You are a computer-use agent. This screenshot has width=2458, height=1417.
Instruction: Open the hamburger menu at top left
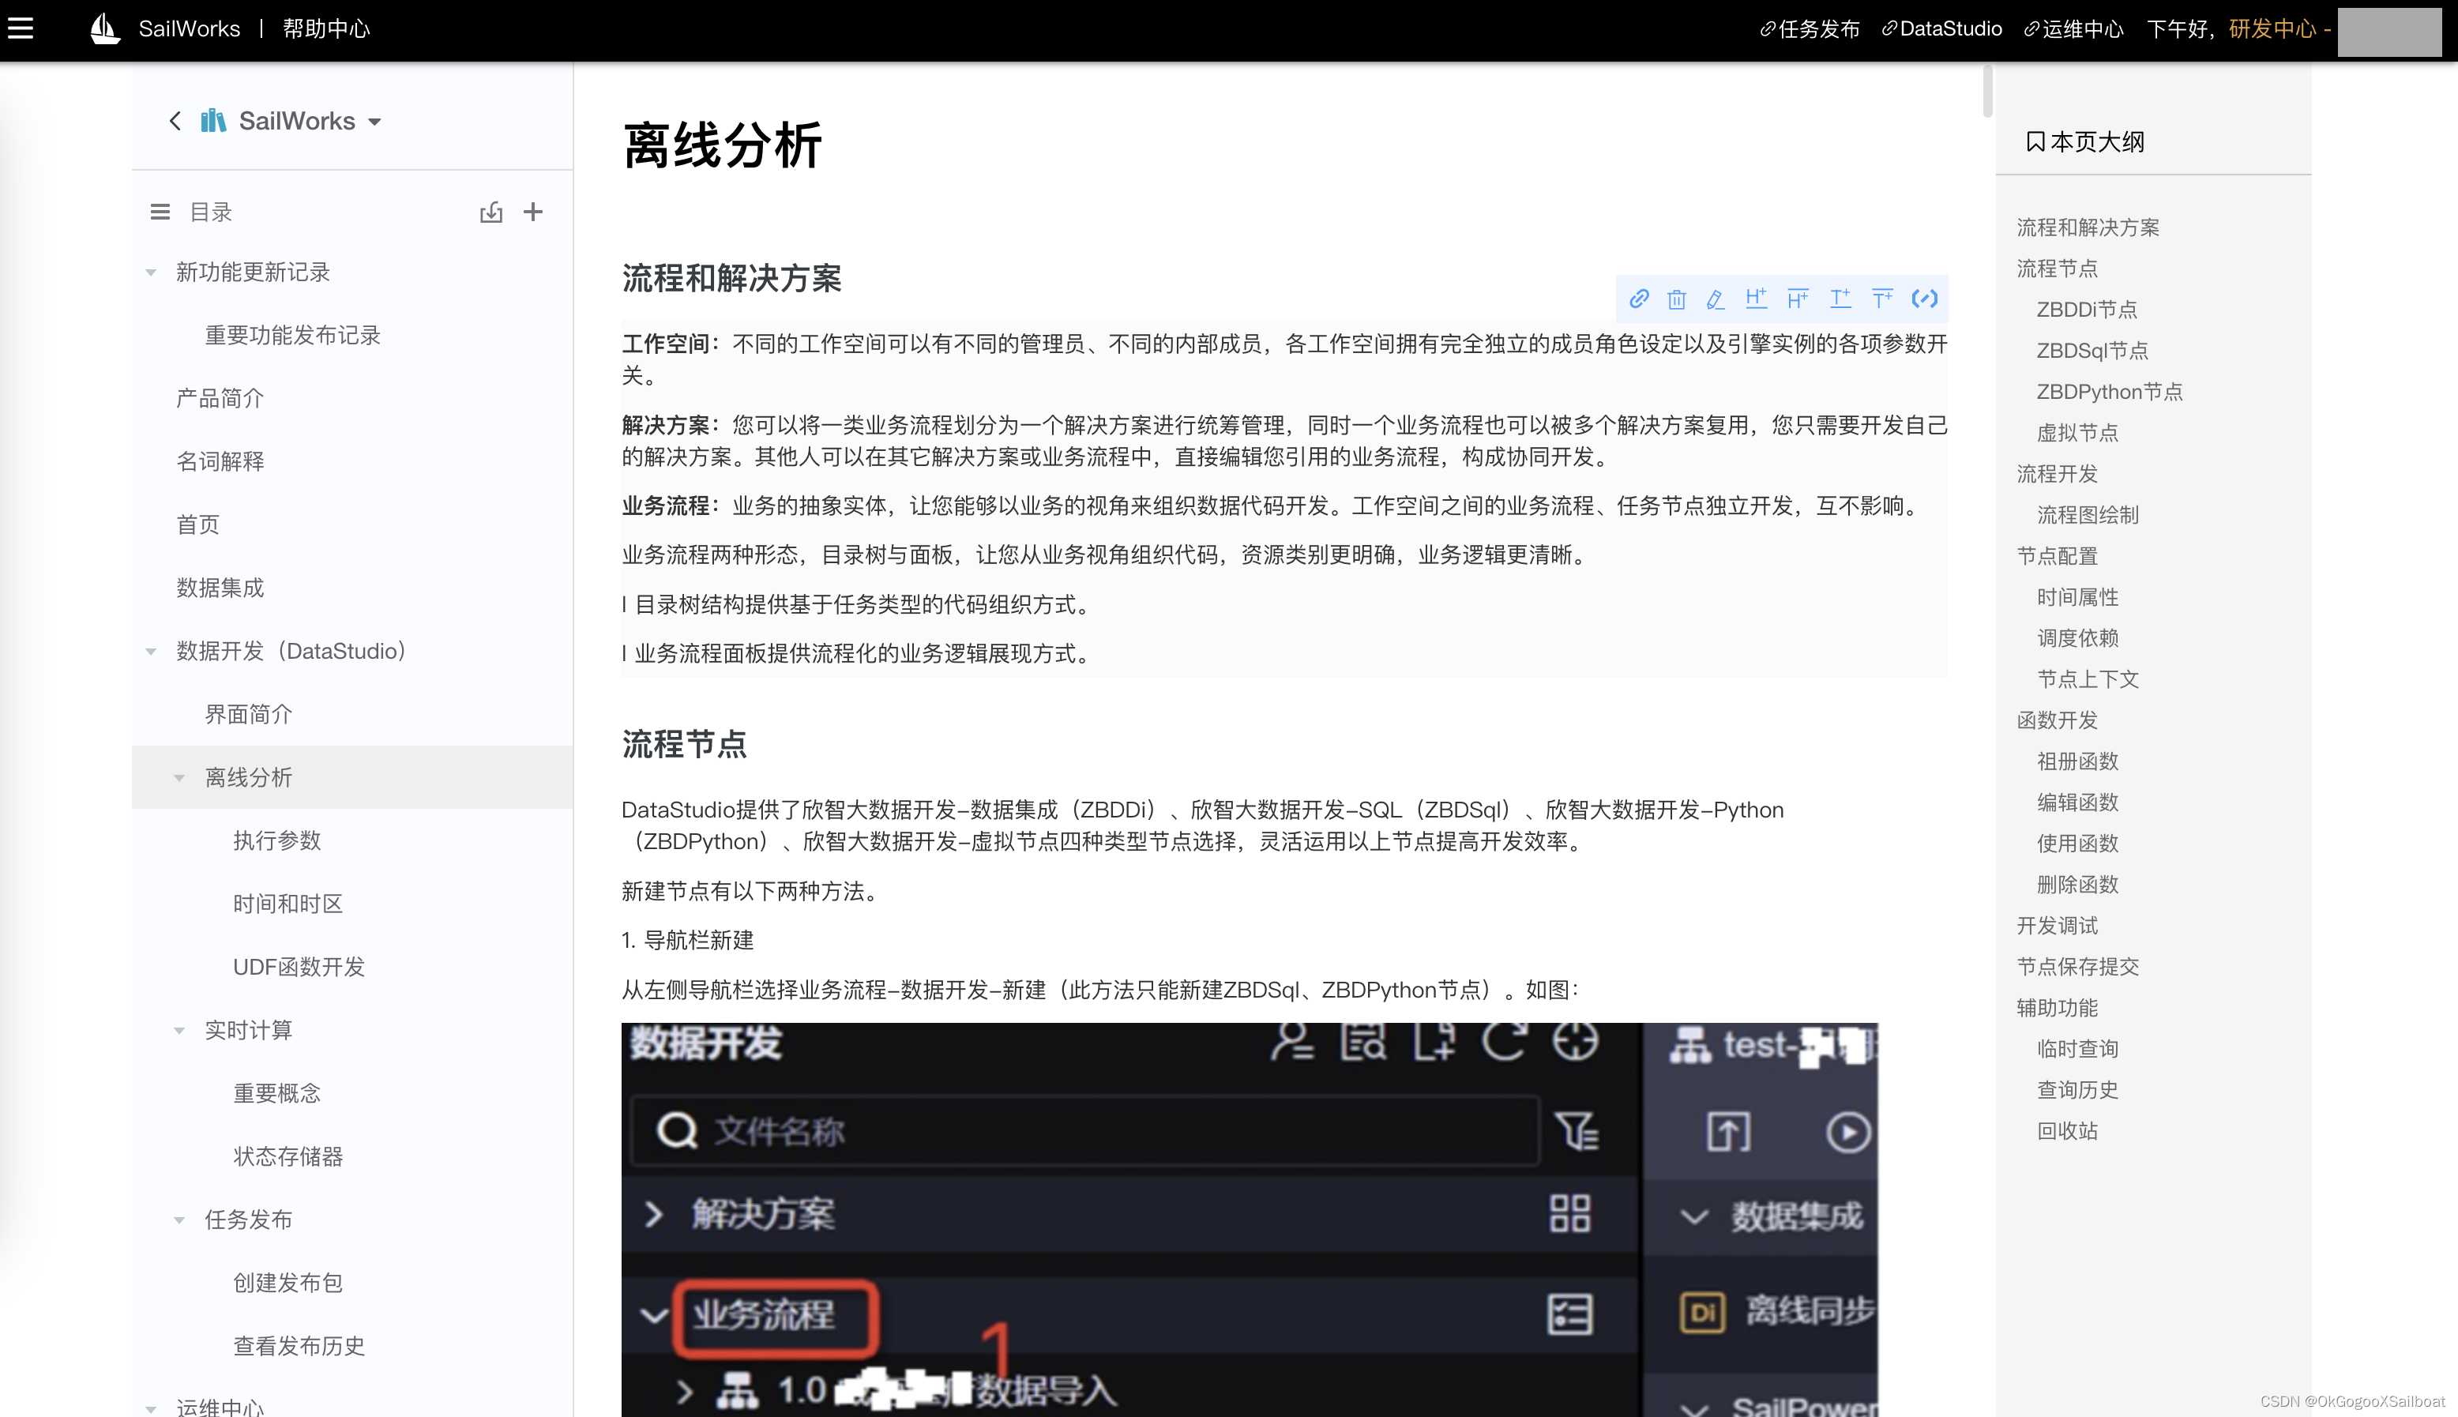21,28
